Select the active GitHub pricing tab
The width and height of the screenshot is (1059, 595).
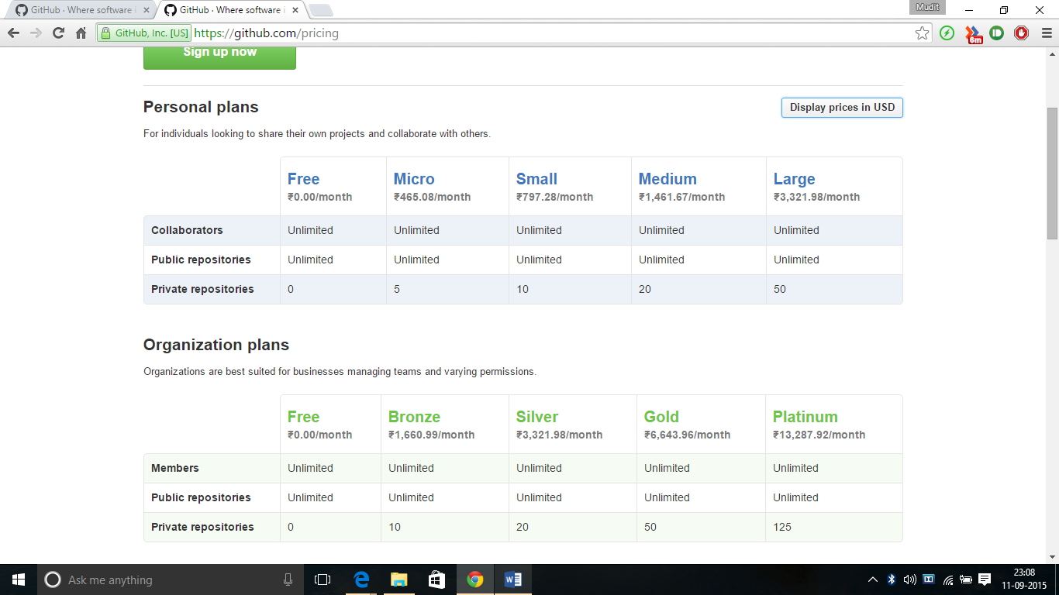231,10
